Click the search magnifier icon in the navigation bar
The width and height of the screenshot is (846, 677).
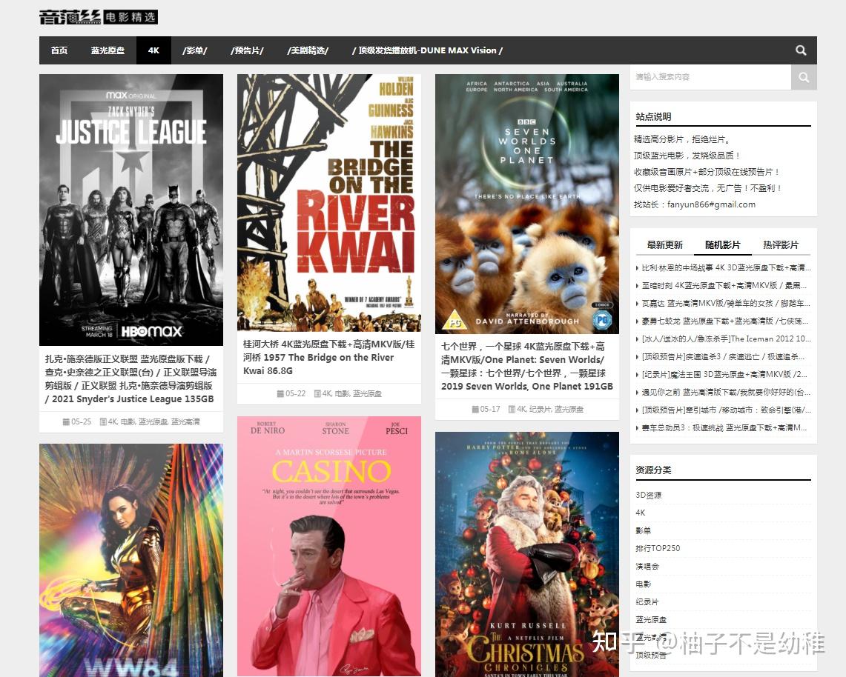pyautogui.click(x=801, y=50)
